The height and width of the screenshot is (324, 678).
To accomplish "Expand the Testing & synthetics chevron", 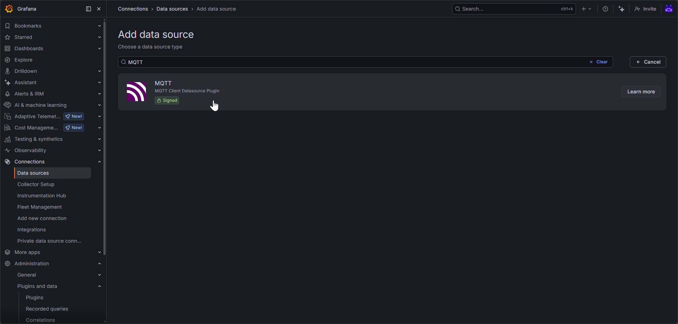I will pos(100,139).
